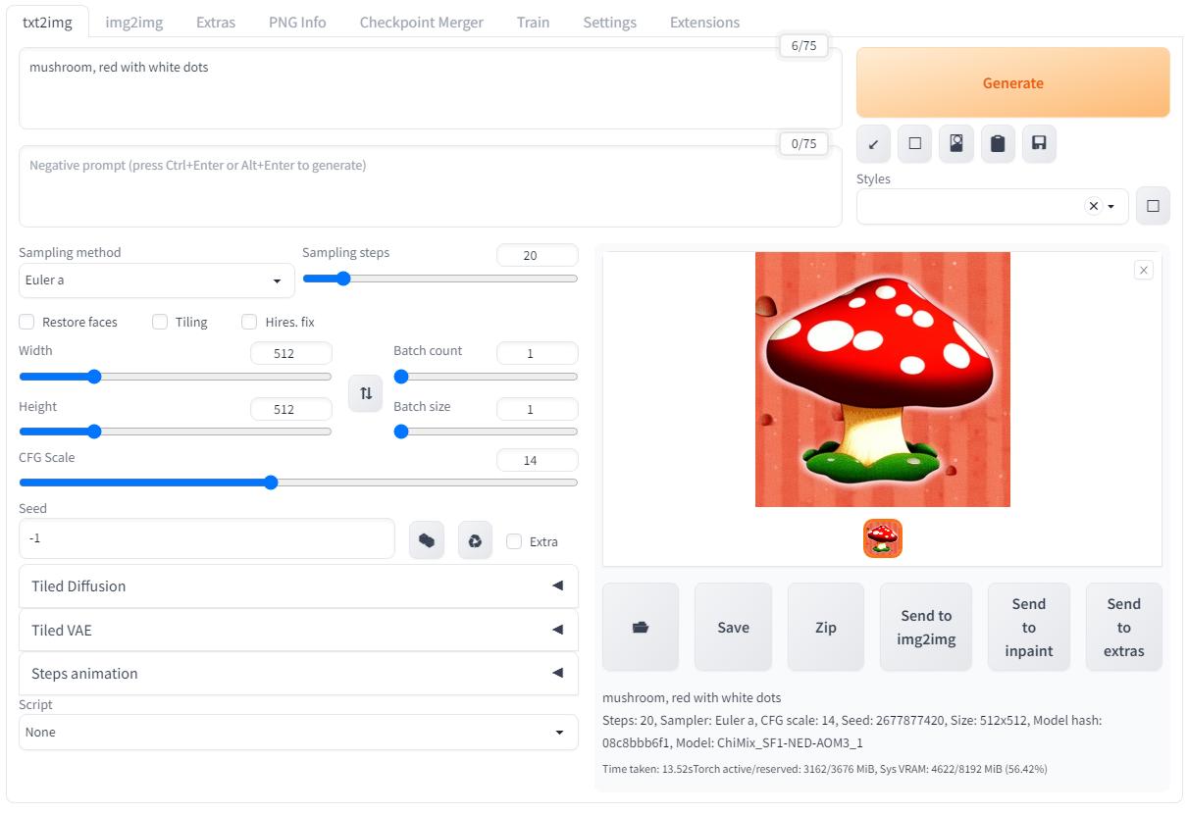This screenshot has height=814, width=1187.
Task: Click the Save button
Action: tap(734, 628)
